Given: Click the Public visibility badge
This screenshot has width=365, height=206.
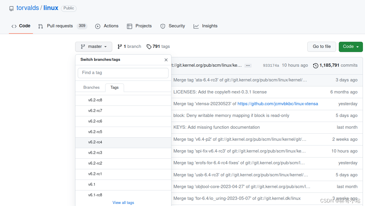Looking at the screenshot, I should [x=69, y=8].
